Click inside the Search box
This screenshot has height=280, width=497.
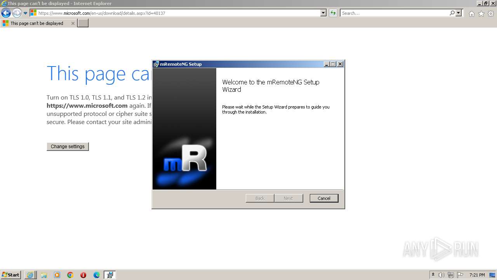click(x=394, y=13)
